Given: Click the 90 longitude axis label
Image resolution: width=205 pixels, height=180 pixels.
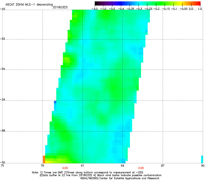Looking at the screenshot, I should 203,166.
